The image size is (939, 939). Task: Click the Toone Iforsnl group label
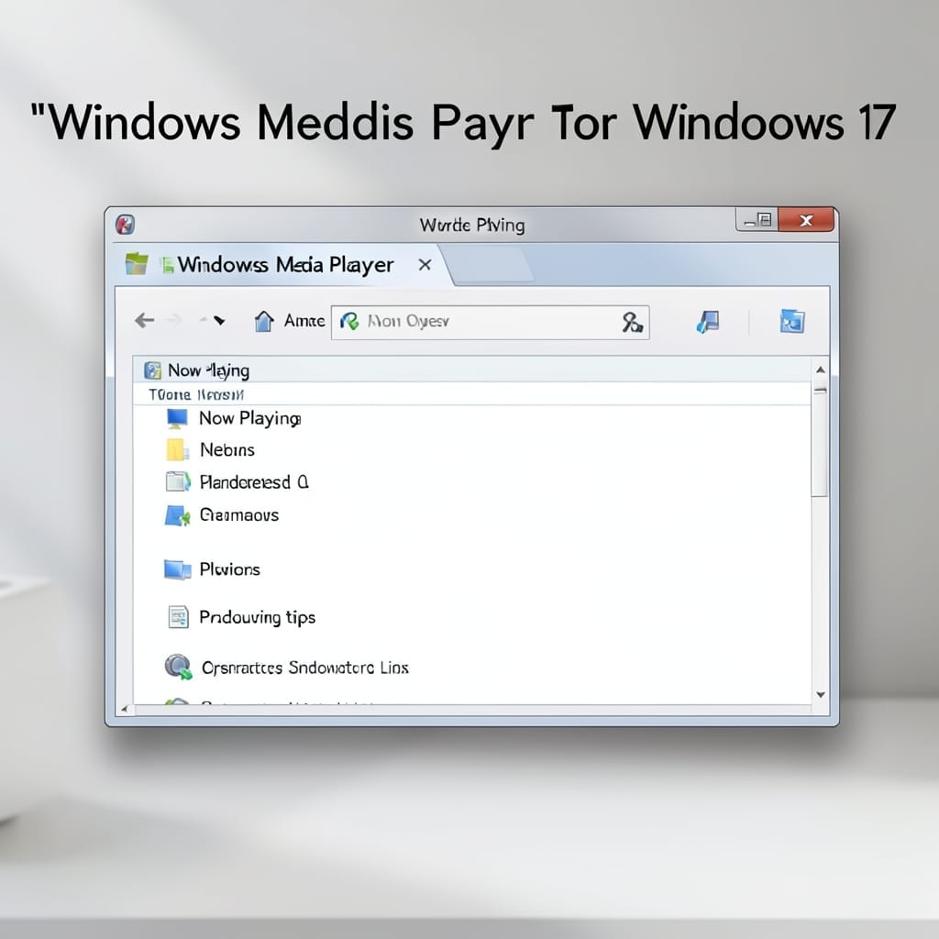196,394
